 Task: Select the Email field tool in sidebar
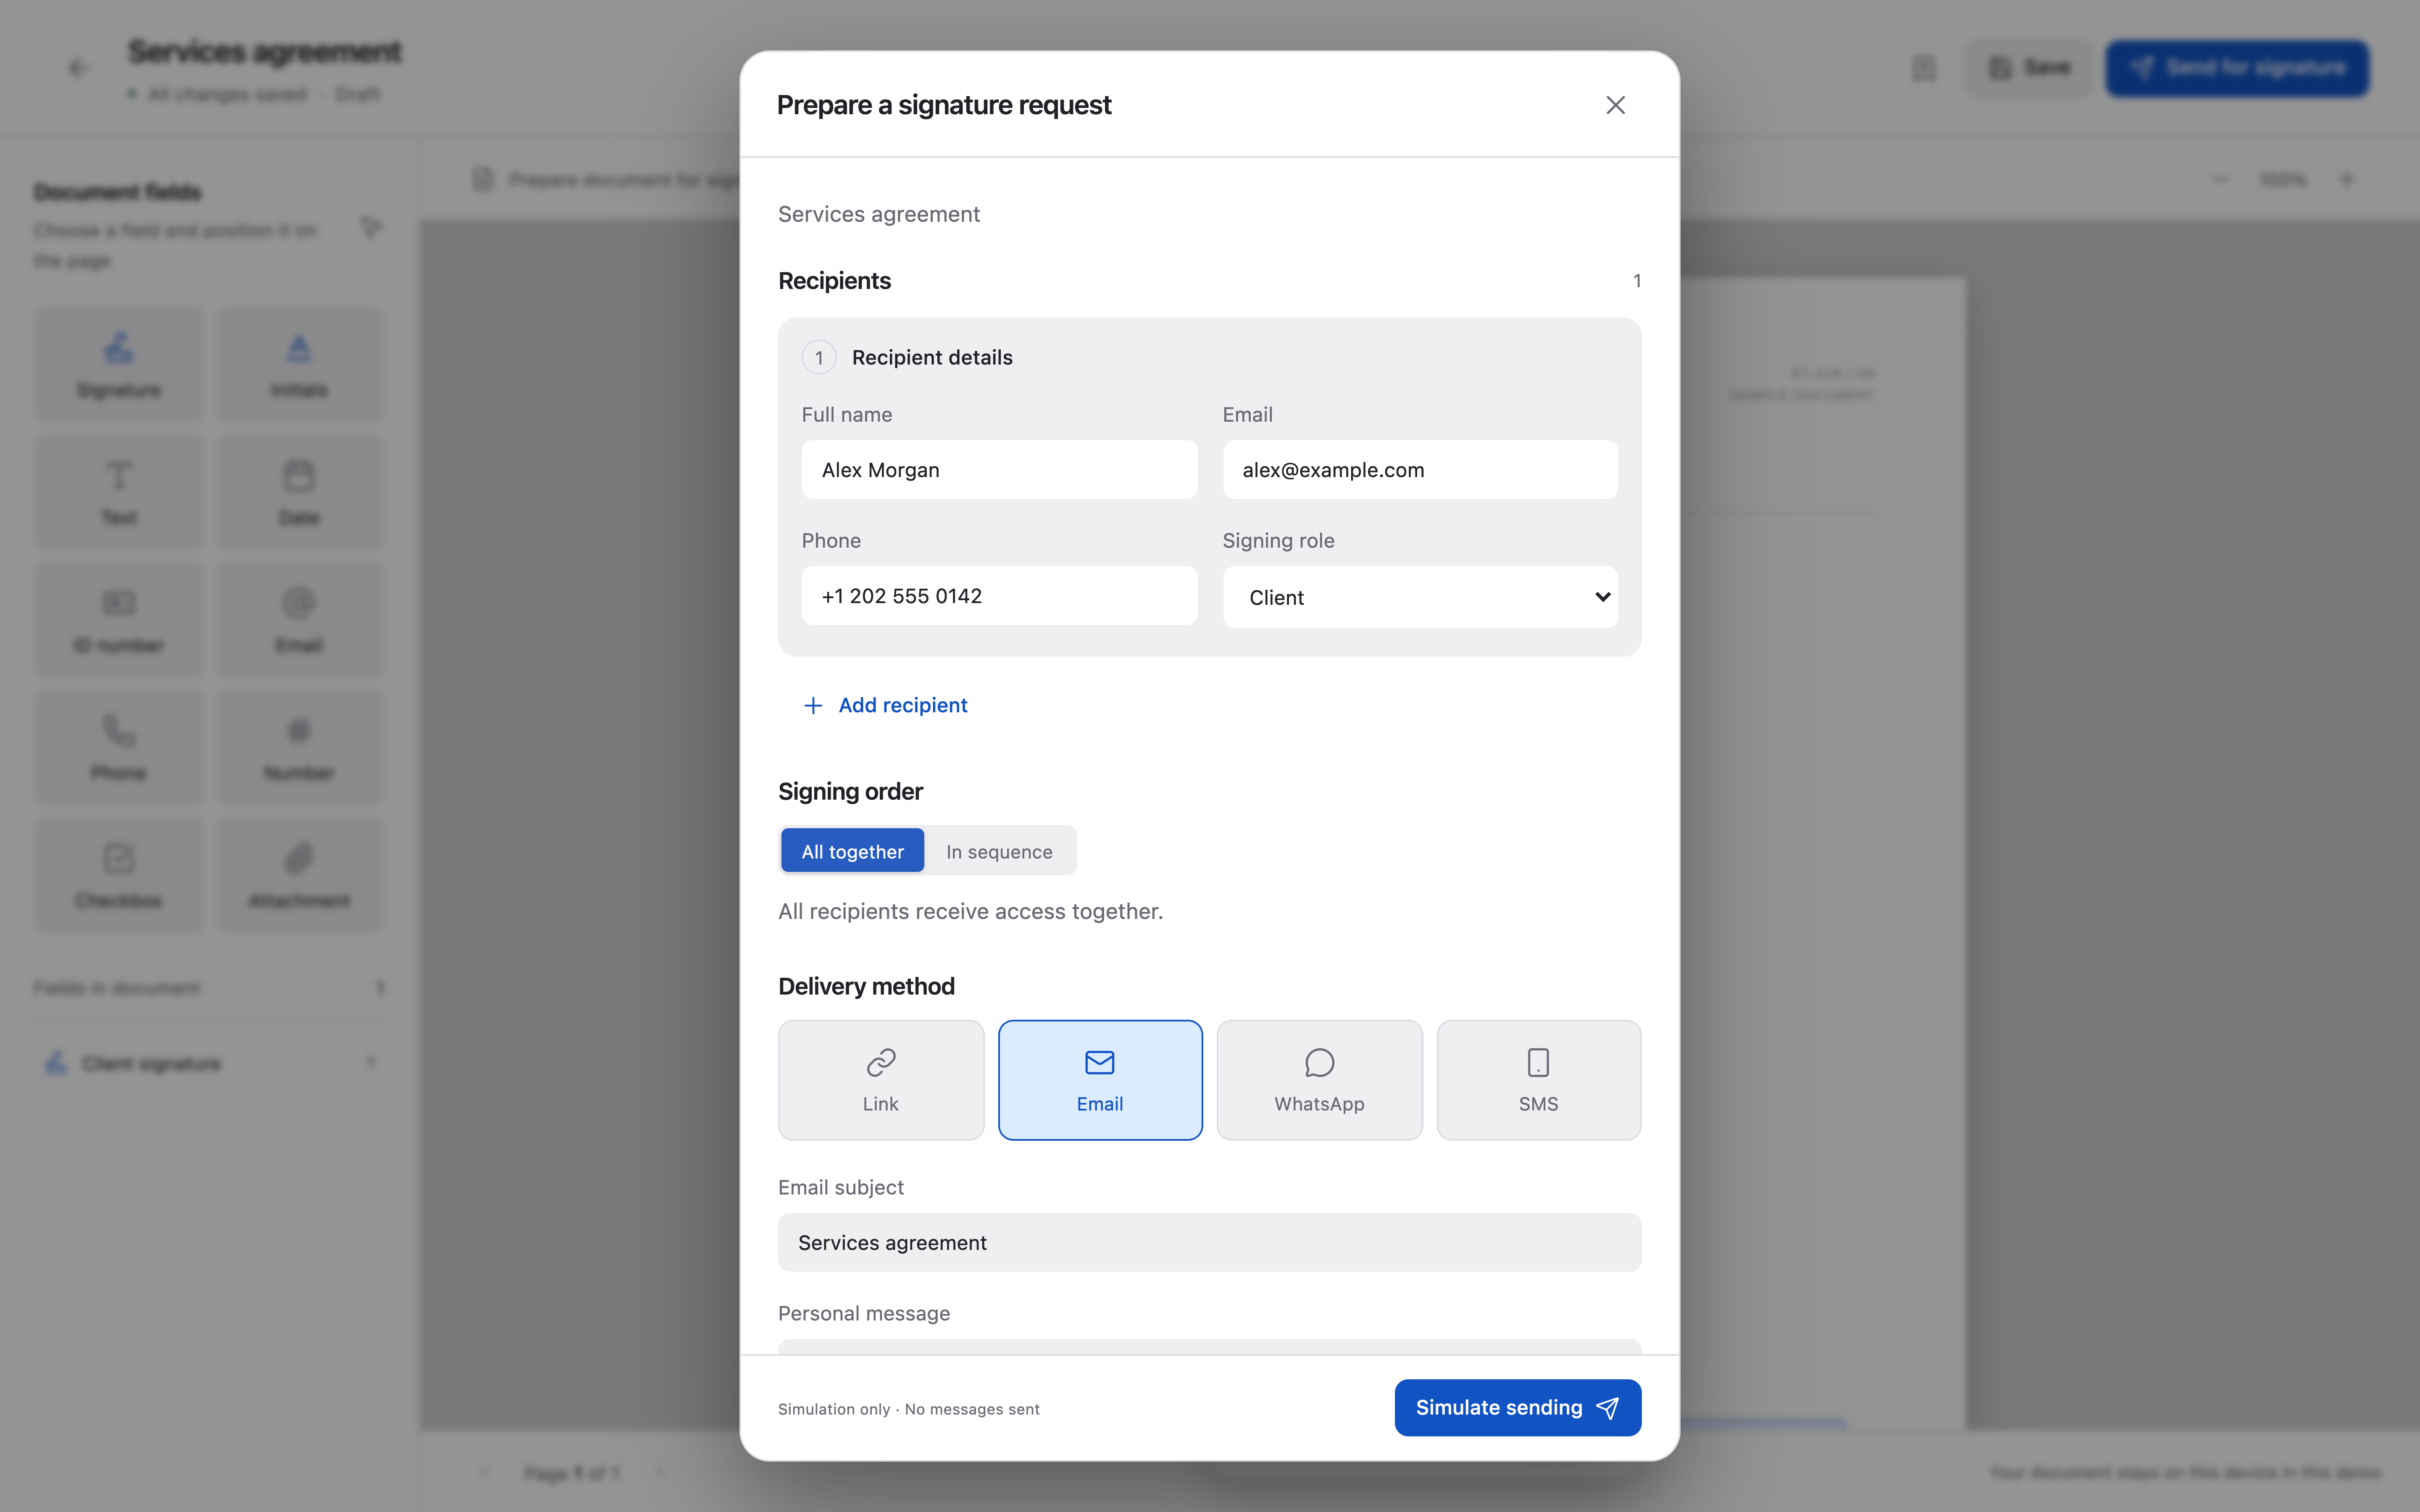[x=299, y=619]
